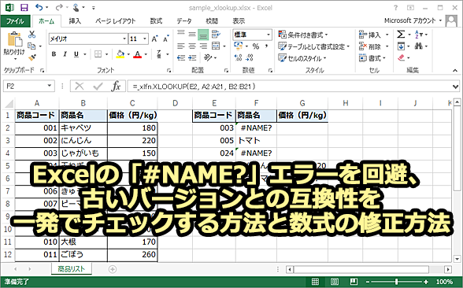Click the Fill down icon
463x288 pixels.
click(x=401, y=46)
